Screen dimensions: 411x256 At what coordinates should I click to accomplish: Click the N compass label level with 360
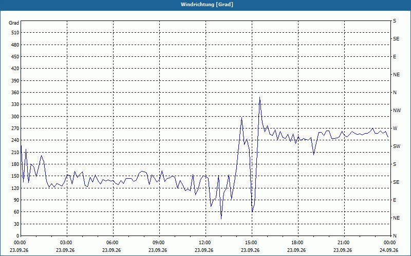point(395,93)
